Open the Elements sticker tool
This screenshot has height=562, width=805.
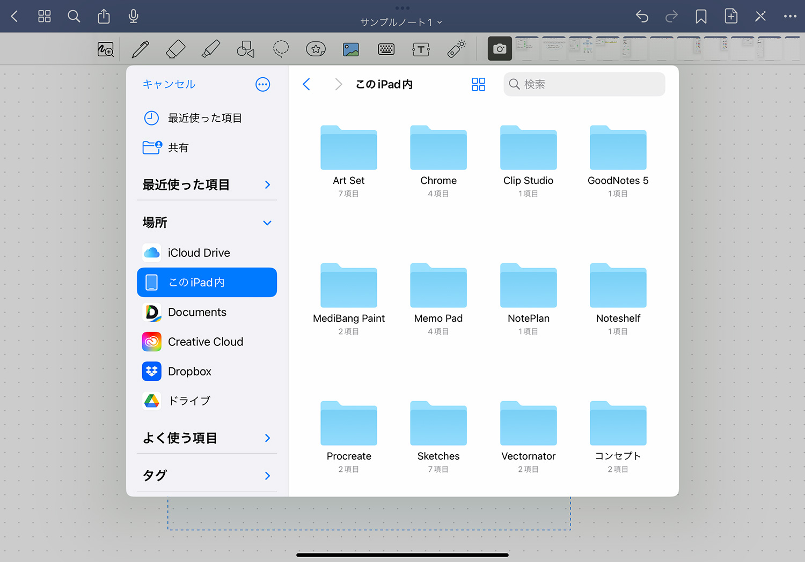(x=316, y=49)
